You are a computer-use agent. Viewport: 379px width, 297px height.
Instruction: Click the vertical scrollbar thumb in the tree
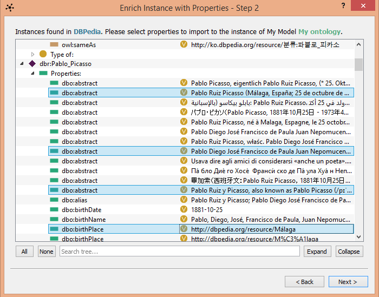pos(358,64)
